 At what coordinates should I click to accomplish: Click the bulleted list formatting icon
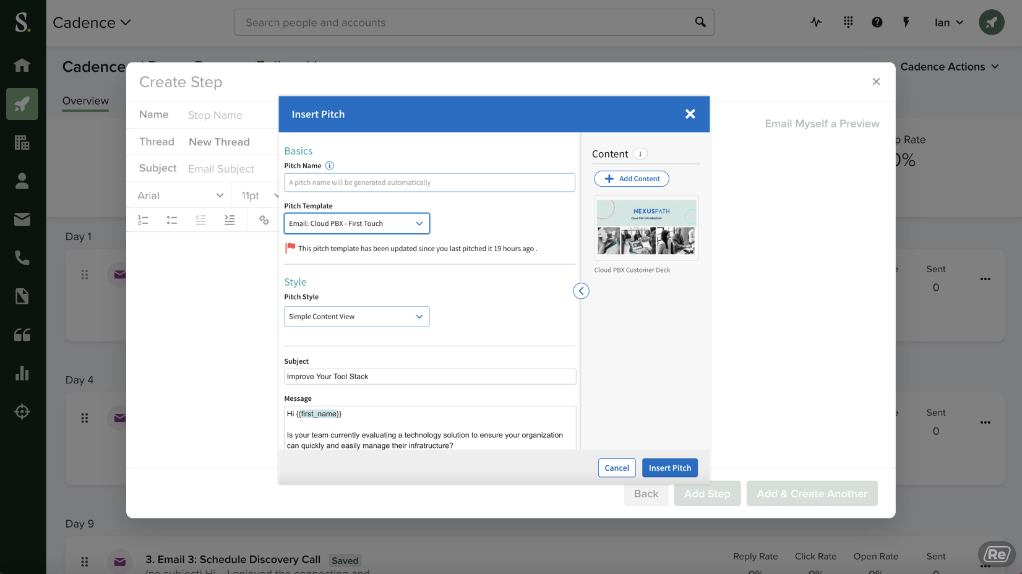coord(172,220)
